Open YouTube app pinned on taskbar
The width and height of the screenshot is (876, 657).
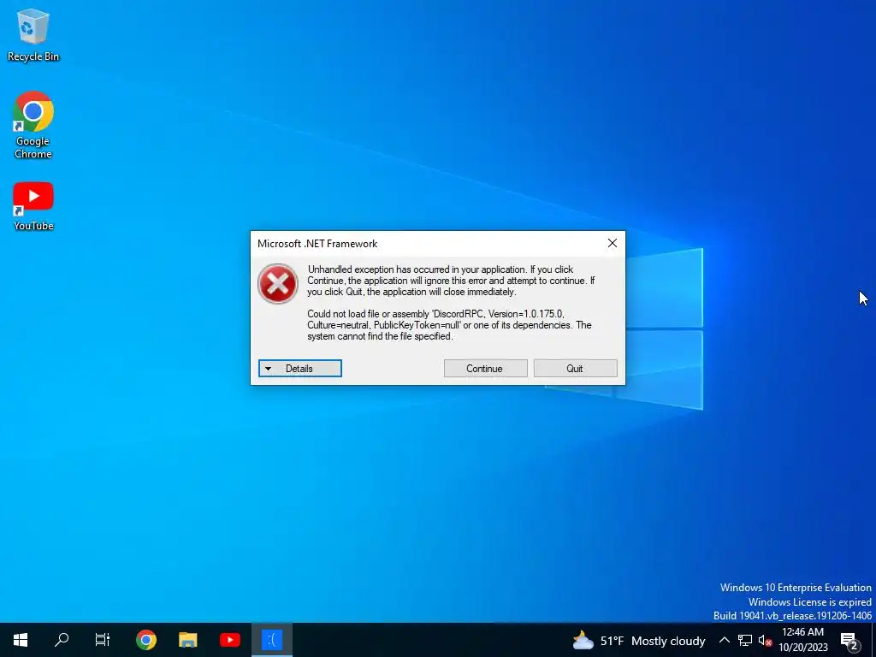[x=229, y=640]
